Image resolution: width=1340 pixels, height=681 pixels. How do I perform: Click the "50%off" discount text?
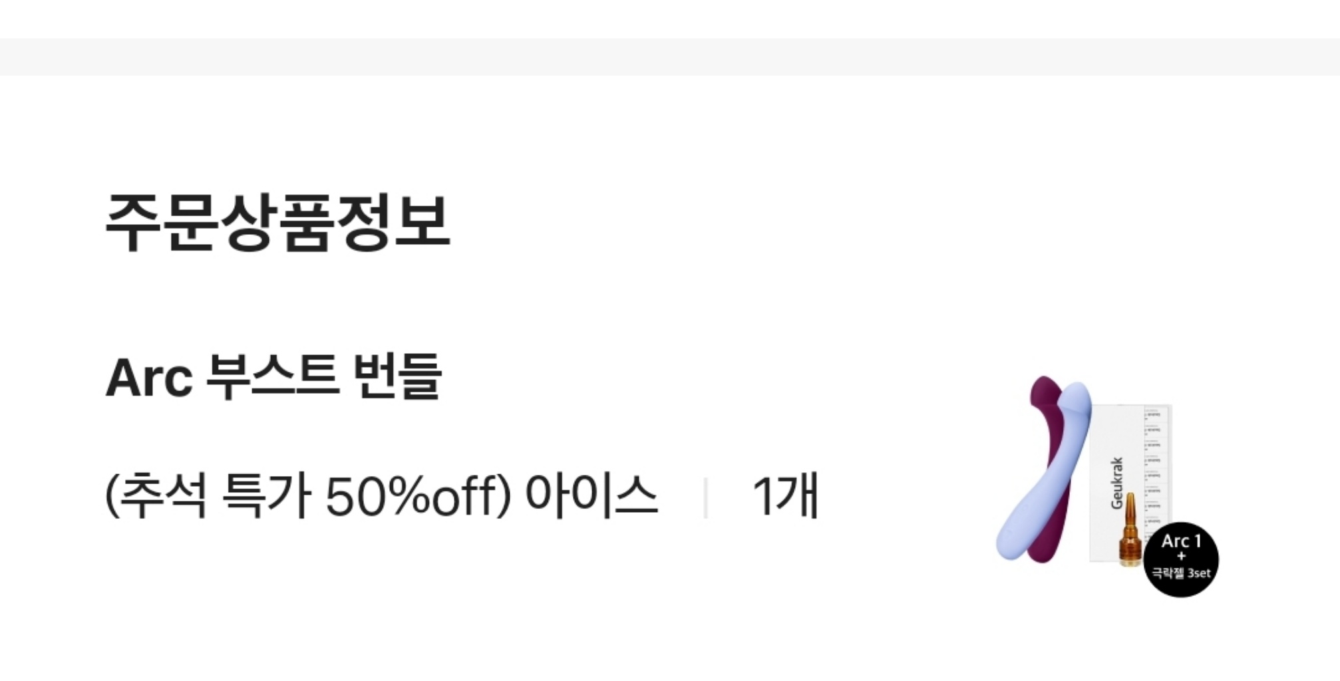pos(413,497)
